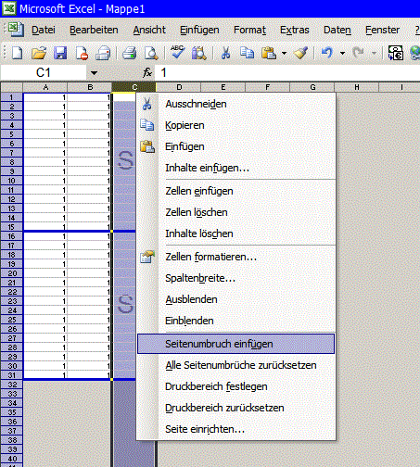The height and width of the screenshot is (467, 420).
Task: Open Seite einrichten... entry
Action: point(236,429)
